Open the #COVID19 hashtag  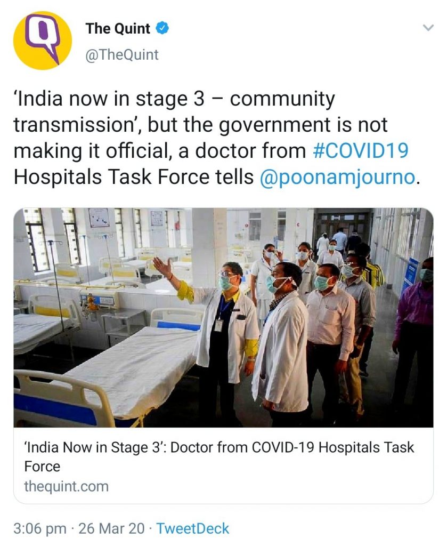(361, 151)
